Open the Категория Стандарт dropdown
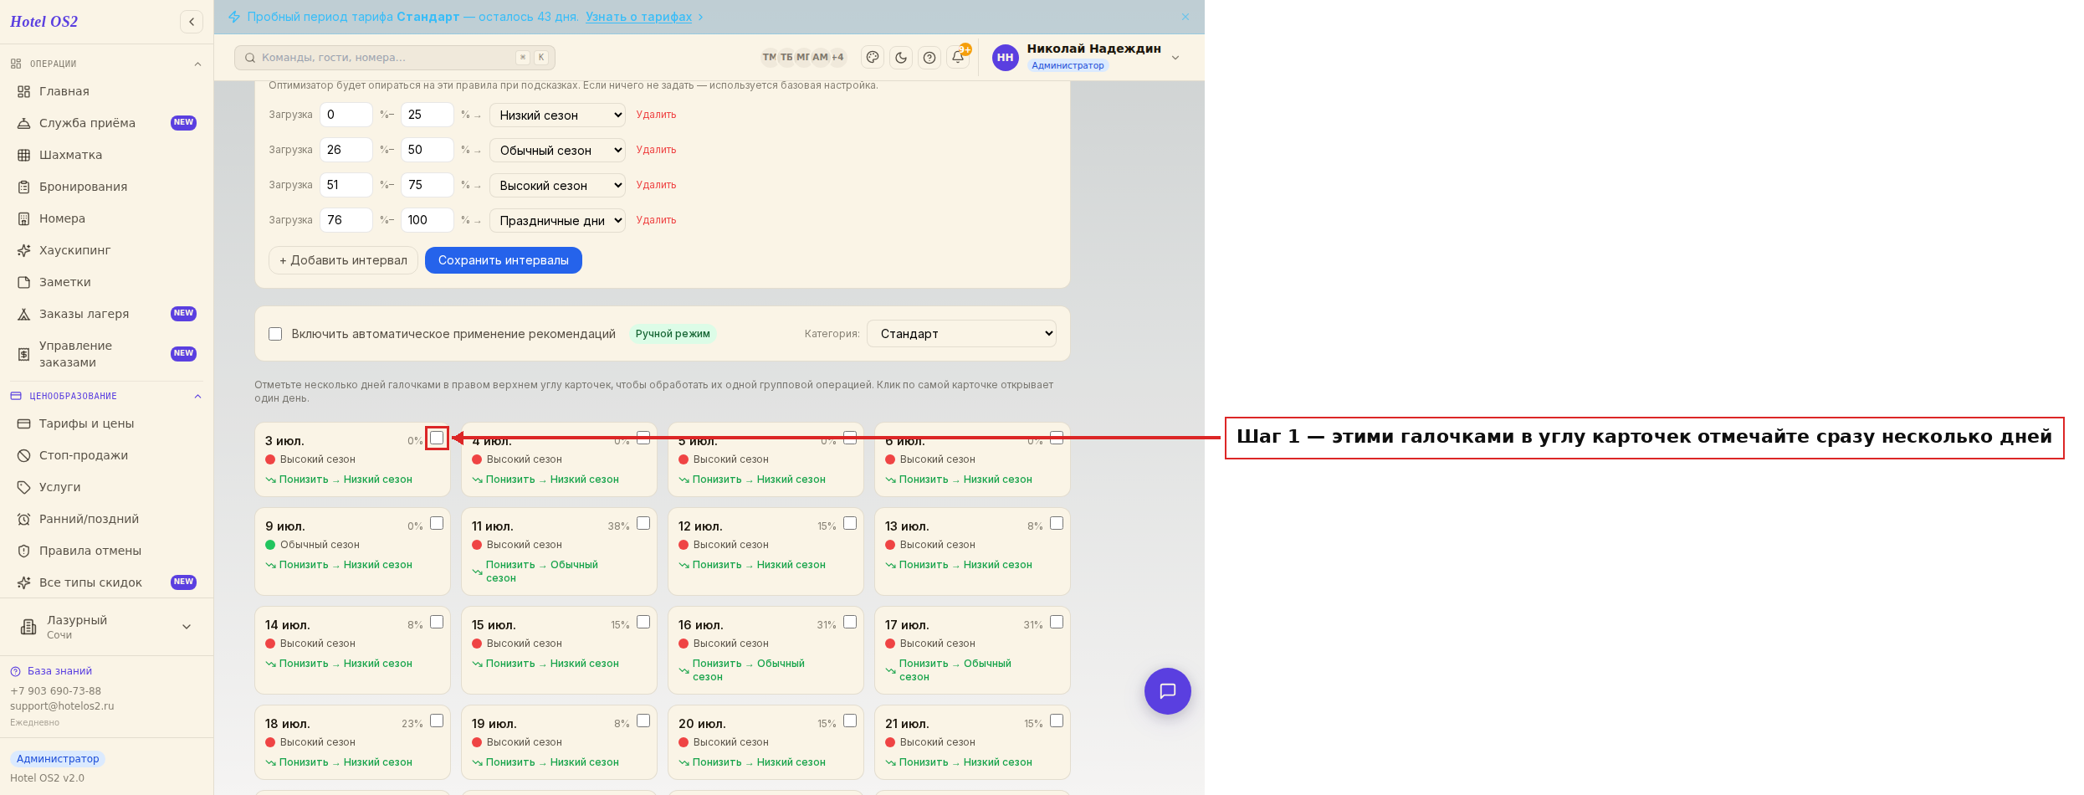This screenshot has width=2084, height=795. pos(961,333)
